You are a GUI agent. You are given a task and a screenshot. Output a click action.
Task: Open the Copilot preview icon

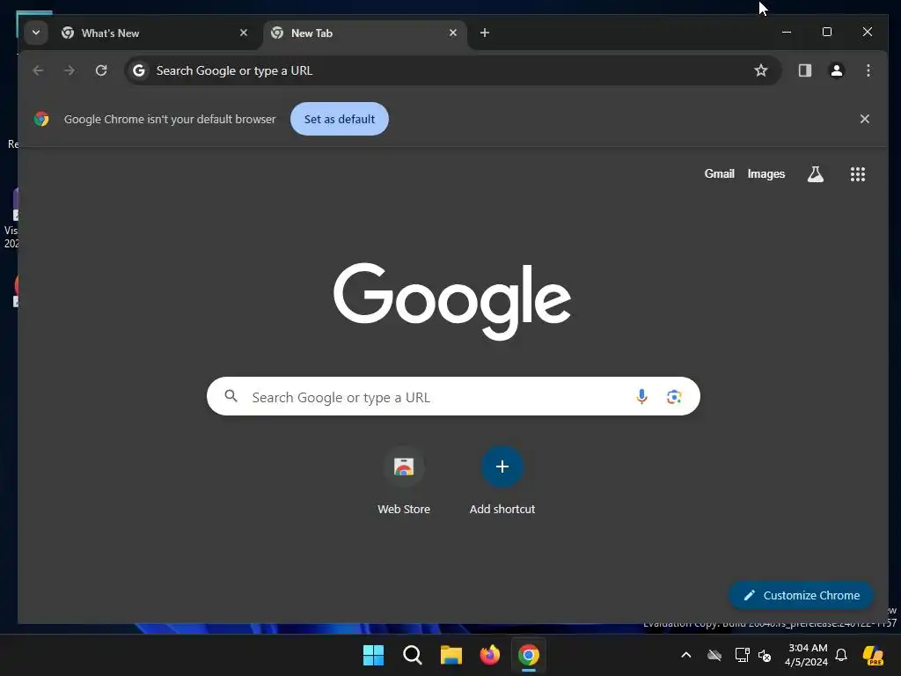point(874,655)
